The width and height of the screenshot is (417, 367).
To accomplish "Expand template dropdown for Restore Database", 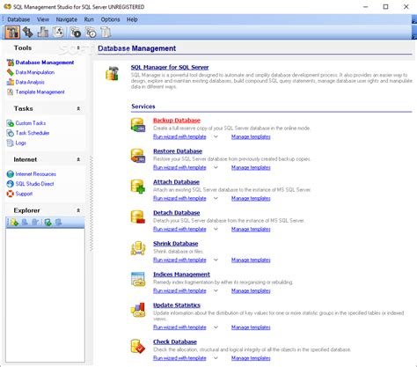I will pos(216,167).
